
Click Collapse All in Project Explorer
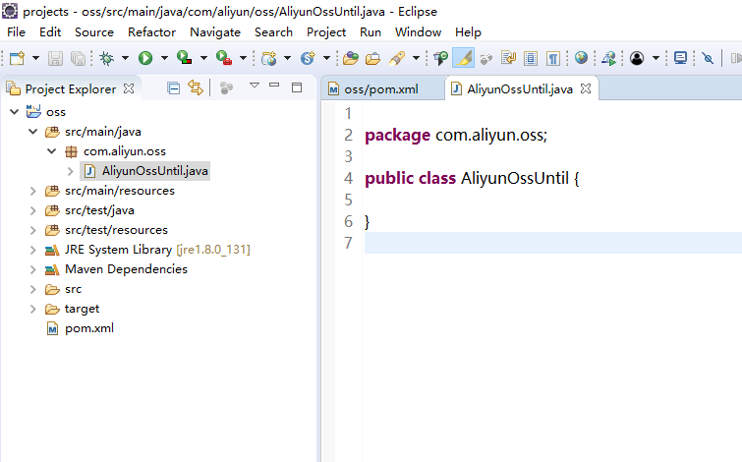pos(174,88)
